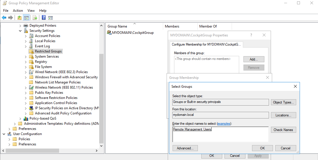This screenshot has width=318, height=160.
Task: Click the System Services folder icon
Action: (31, 56)
